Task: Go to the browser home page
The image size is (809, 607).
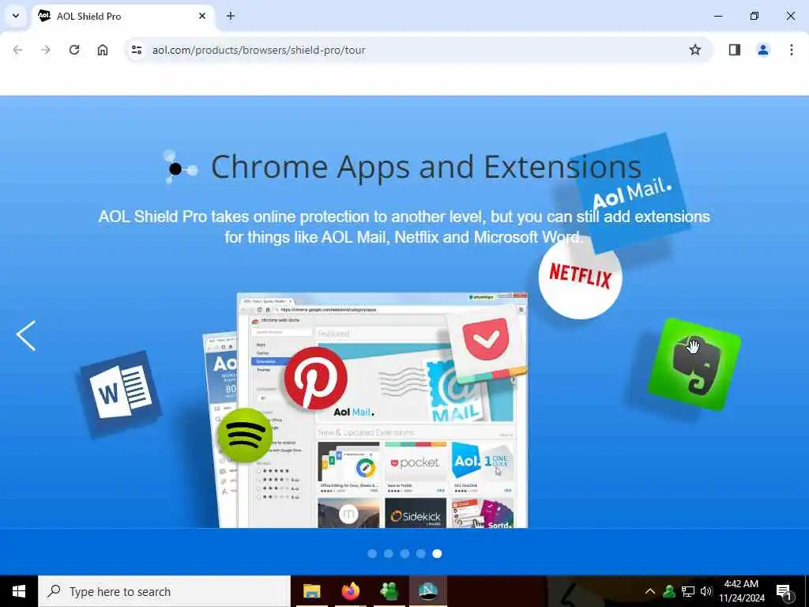Action: point(103,50)
